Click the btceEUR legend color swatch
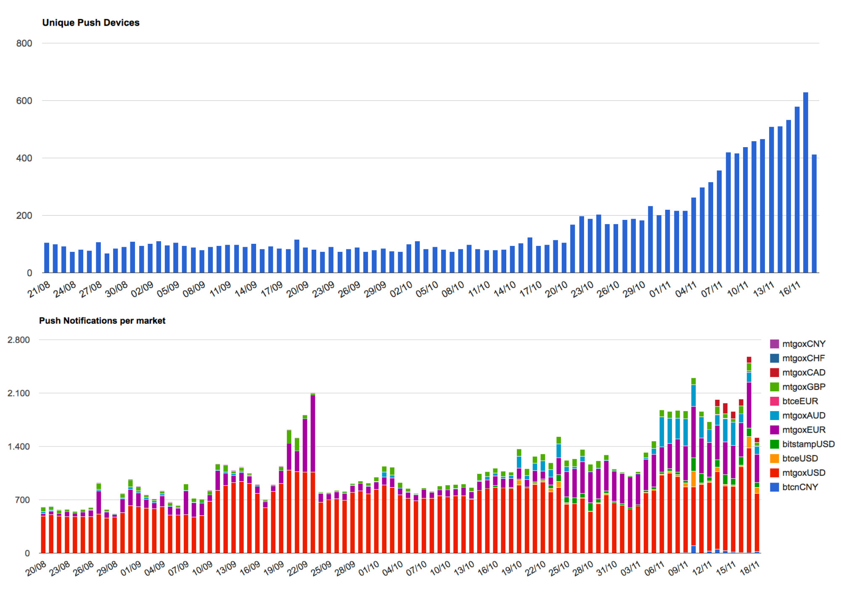Image resolution: width=841 pixels, height=594 pixels. coord(774,401)
